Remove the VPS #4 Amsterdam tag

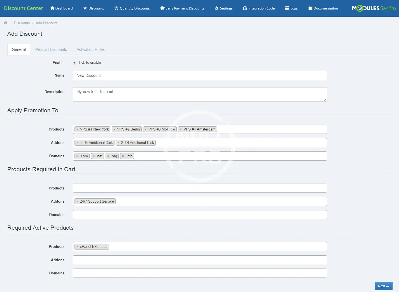click(181, 129)
